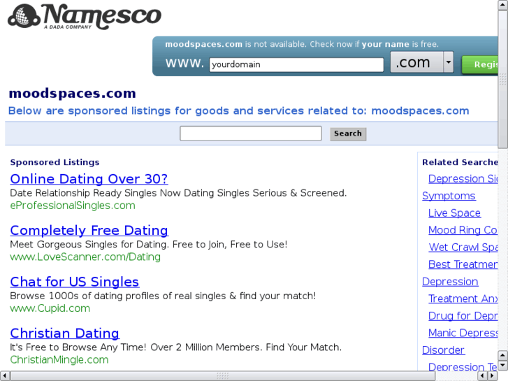Click vertical scrollbar down arrow at bottom
The image size is (508, 381).
point(503,365)
